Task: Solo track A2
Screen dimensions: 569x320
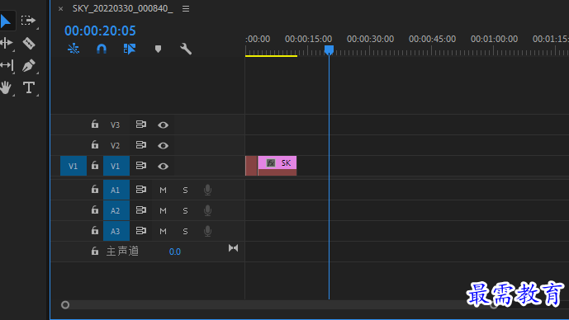Action: (185, 210)
